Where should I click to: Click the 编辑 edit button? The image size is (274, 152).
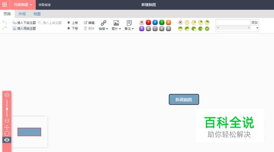(89, 23)
